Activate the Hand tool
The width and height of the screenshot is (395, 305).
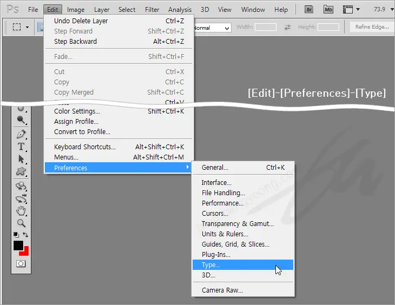click(x=21, y=210)
